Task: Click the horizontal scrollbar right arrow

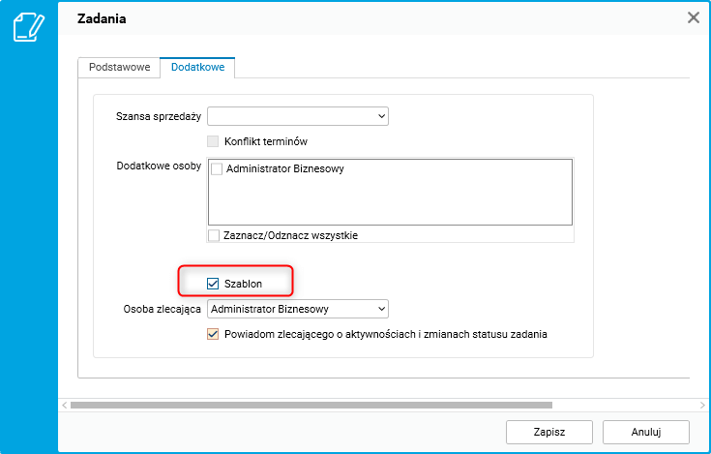Action: (704, 405)
